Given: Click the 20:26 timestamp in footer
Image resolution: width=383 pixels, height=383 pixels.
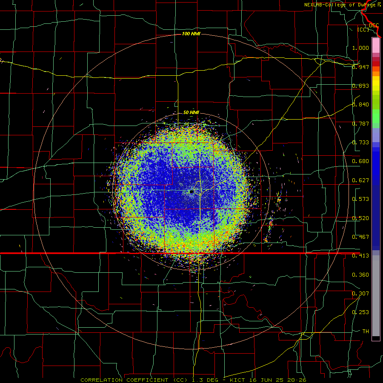Looking at the screenshot, I should pos(297,380).
